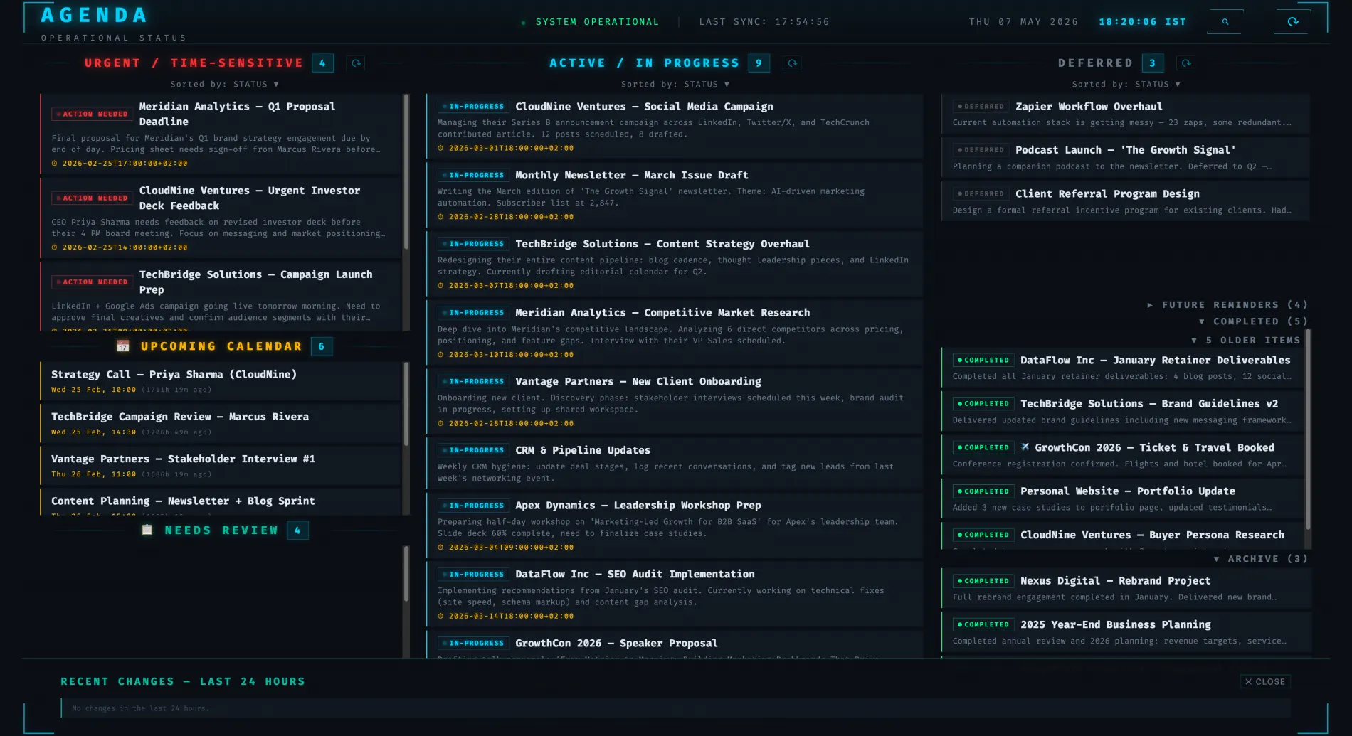Click the Needs Review clipboard icon
Screen dimensions: 1352x736
147,530
